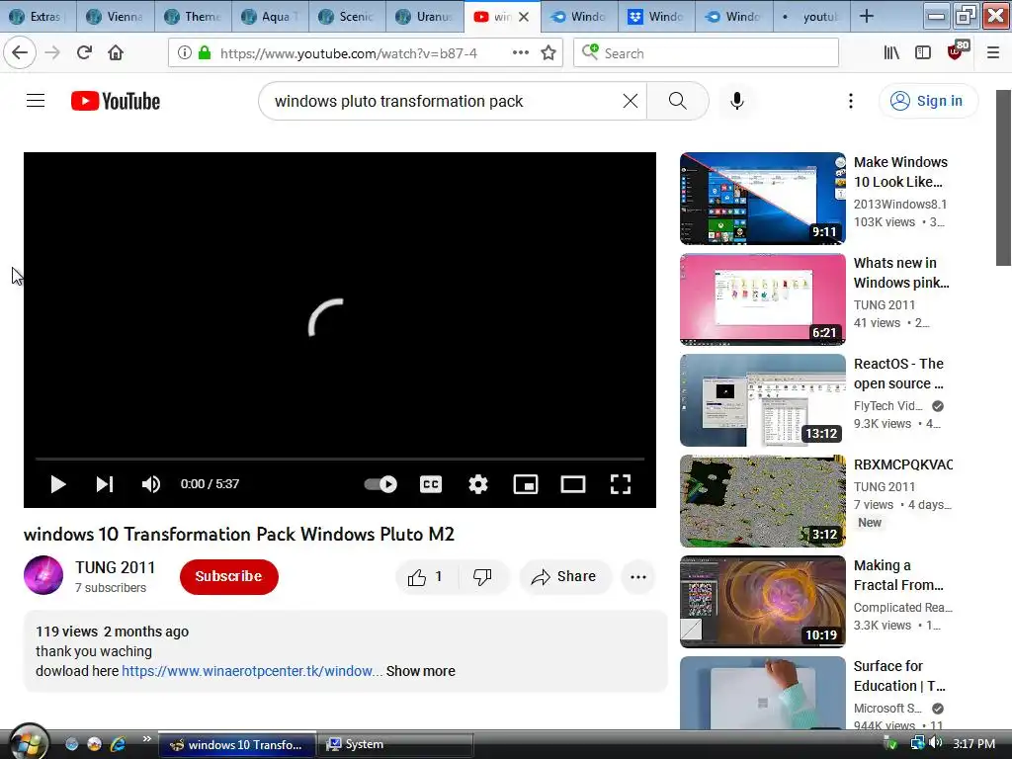
Task: Open the Make Windows 10 Look Like thumbnail
Action: point(762,198)
